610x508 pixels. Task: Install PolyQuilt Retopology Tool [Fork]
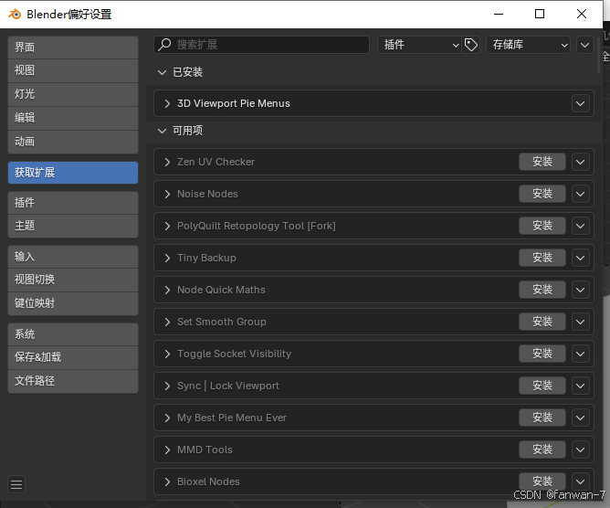[x=542, y=226]
